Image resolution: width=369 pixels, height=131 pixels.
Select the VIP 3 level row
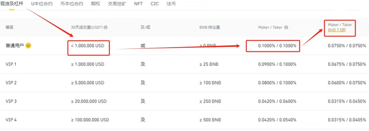coord(184,101)
